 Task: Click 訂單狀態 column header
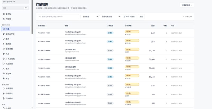point(110,25)
